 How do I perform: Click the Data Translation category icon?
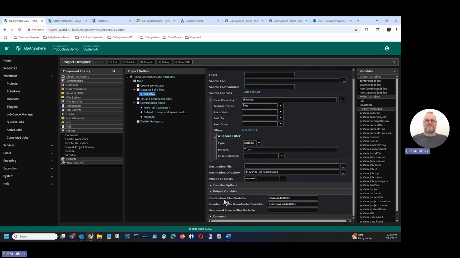pos(63,89)
